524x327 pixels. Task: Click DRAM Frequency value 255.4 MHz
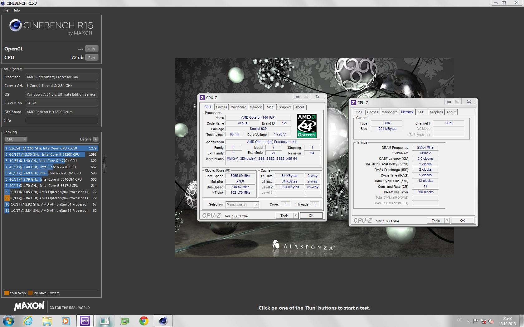[425, 148]
